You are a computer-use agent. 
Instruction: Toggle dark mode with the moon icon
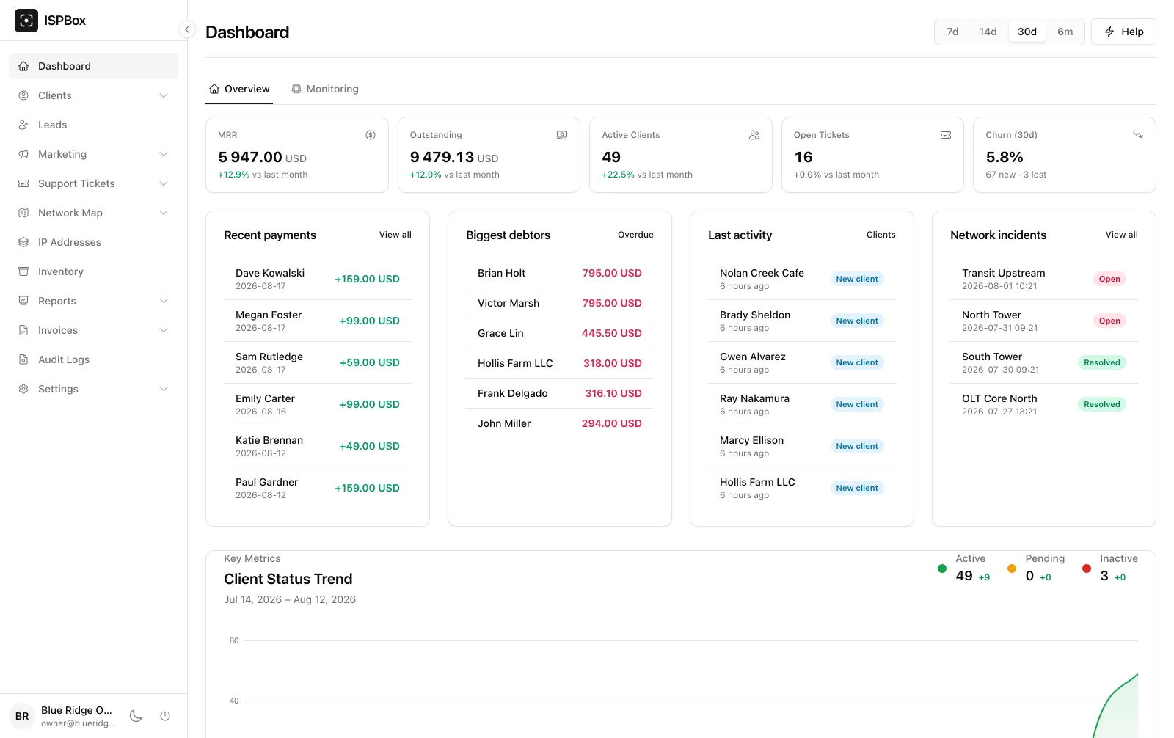(x=136, y=716)
